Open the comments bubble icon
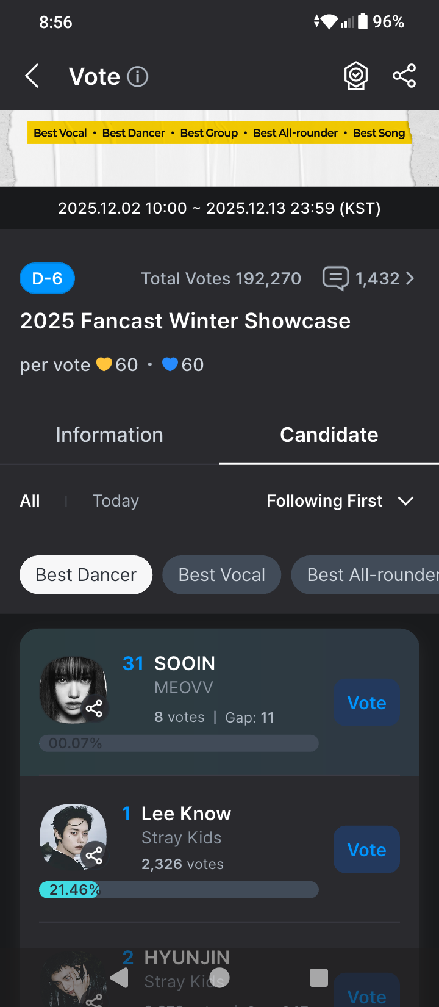 pyautogui.click(x=335, y=278)
